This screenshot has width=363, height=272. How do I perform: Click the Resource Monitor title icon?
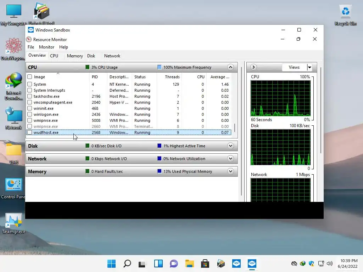tap(29, 39)
